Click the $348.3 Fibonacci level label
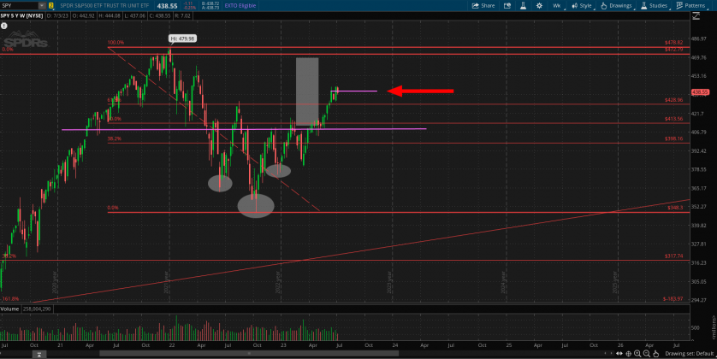717x359 pixels. pos(675,208)
